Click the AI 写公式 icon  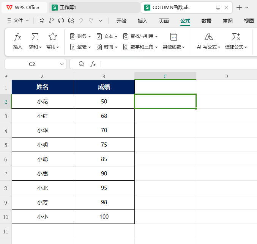tap(209, 37)
